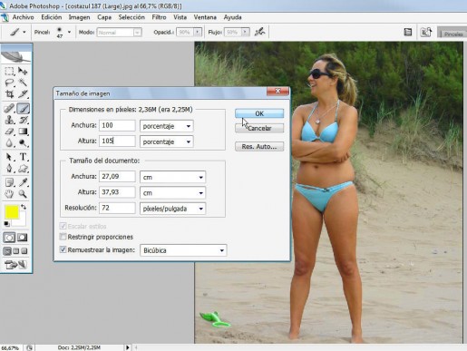The image size is (467, 351).
Task: Expand the Bicúbica resampling method dropdown
Action: click(183, 250)
